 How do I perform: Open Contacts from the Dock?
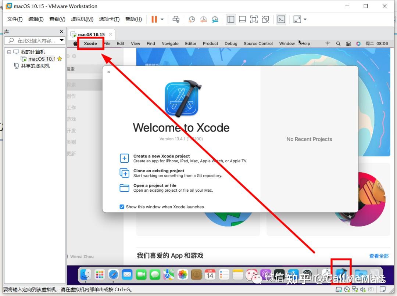196,275
